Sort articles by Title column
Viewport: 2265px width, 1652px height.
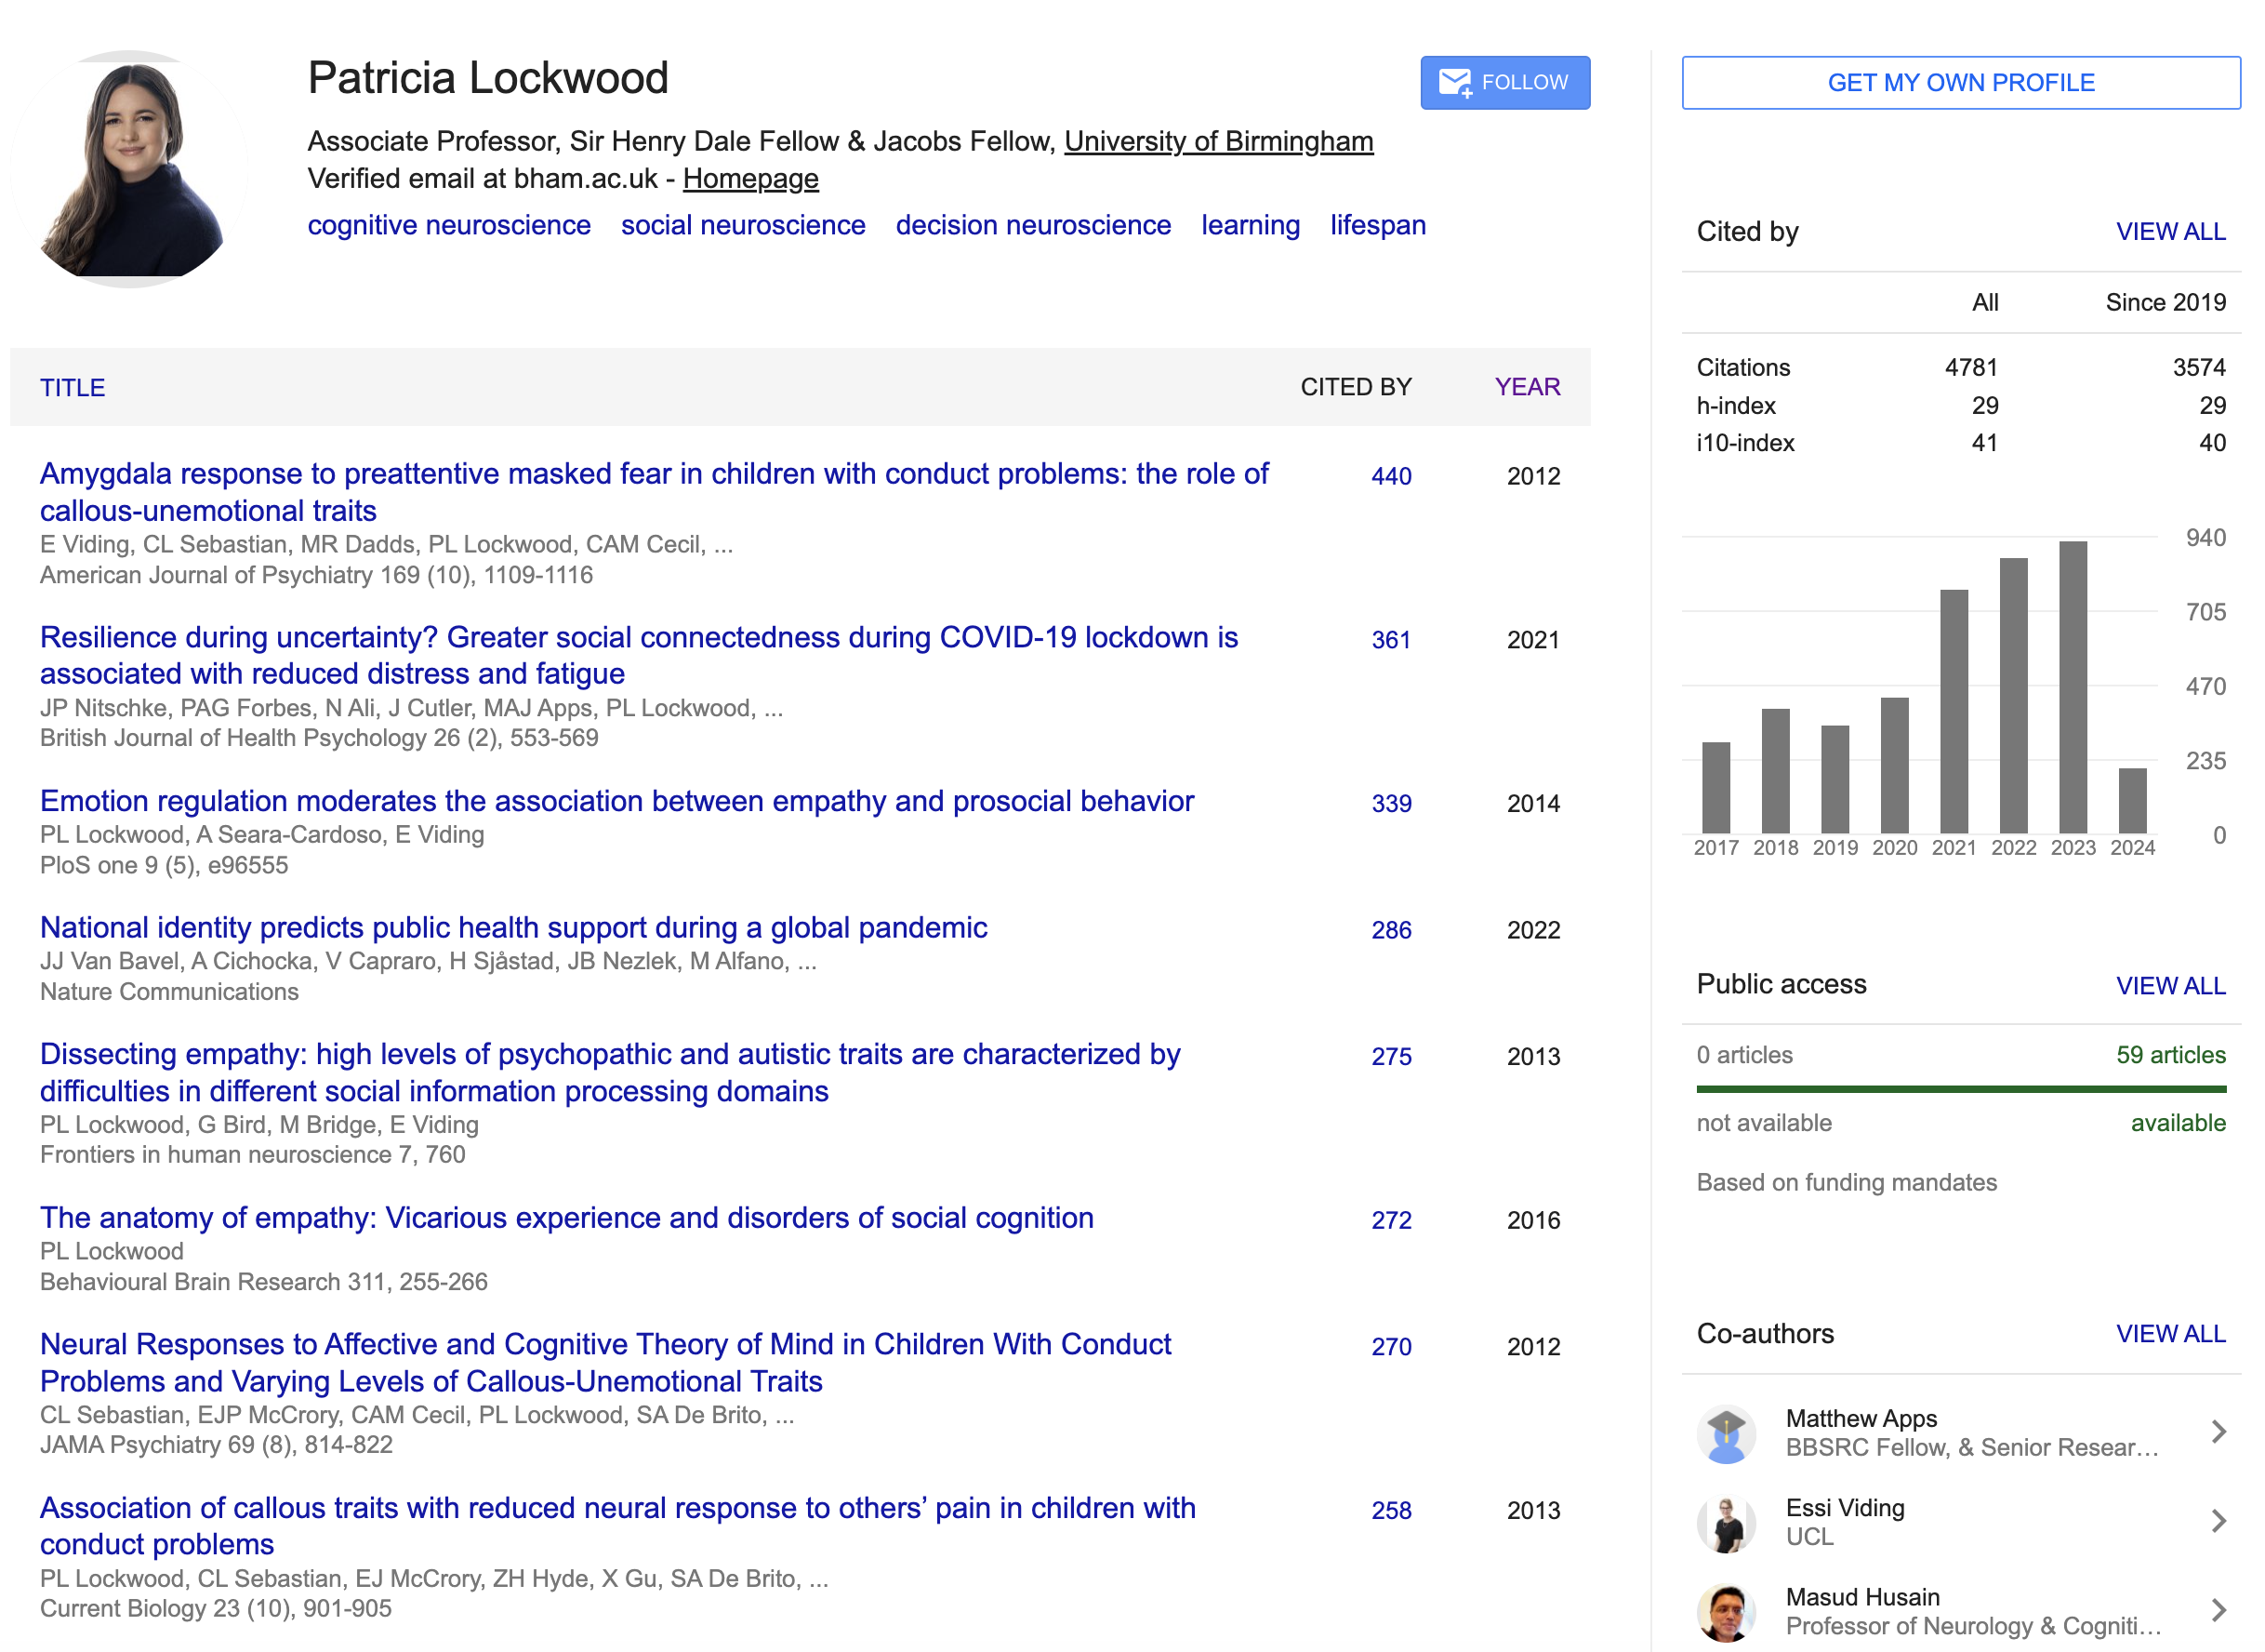pos(73,388)
